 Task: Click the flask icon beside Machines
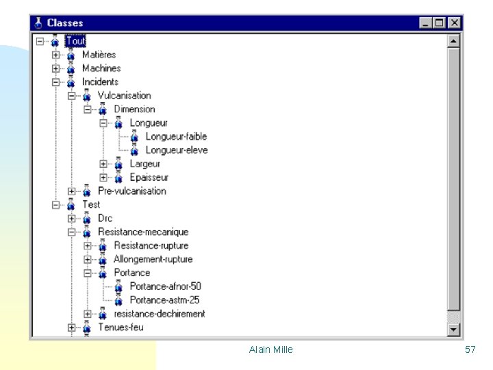[x=71, y=69]
